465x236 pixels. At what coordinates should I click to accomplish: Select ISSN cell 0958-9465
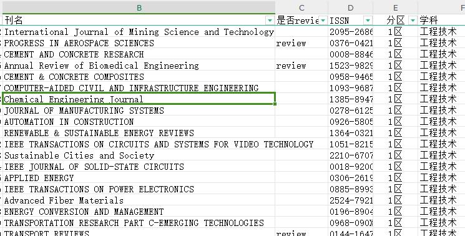351,77
